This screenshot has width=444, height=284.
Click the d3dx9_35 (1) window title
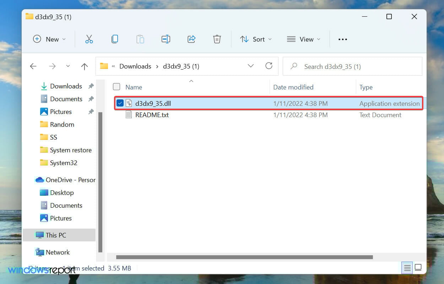coord(53,17)
